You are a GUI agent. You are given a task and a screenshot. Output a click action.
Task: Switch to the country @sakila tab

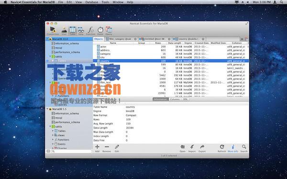(x=189, y=39)
